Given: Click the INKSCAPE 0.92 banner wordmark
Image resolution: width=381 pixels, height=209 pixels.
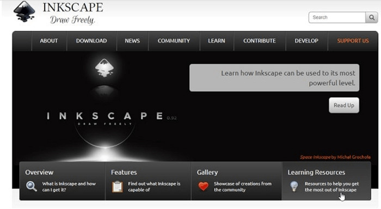Looking at the screenshot, I should [x=112, y=116].
